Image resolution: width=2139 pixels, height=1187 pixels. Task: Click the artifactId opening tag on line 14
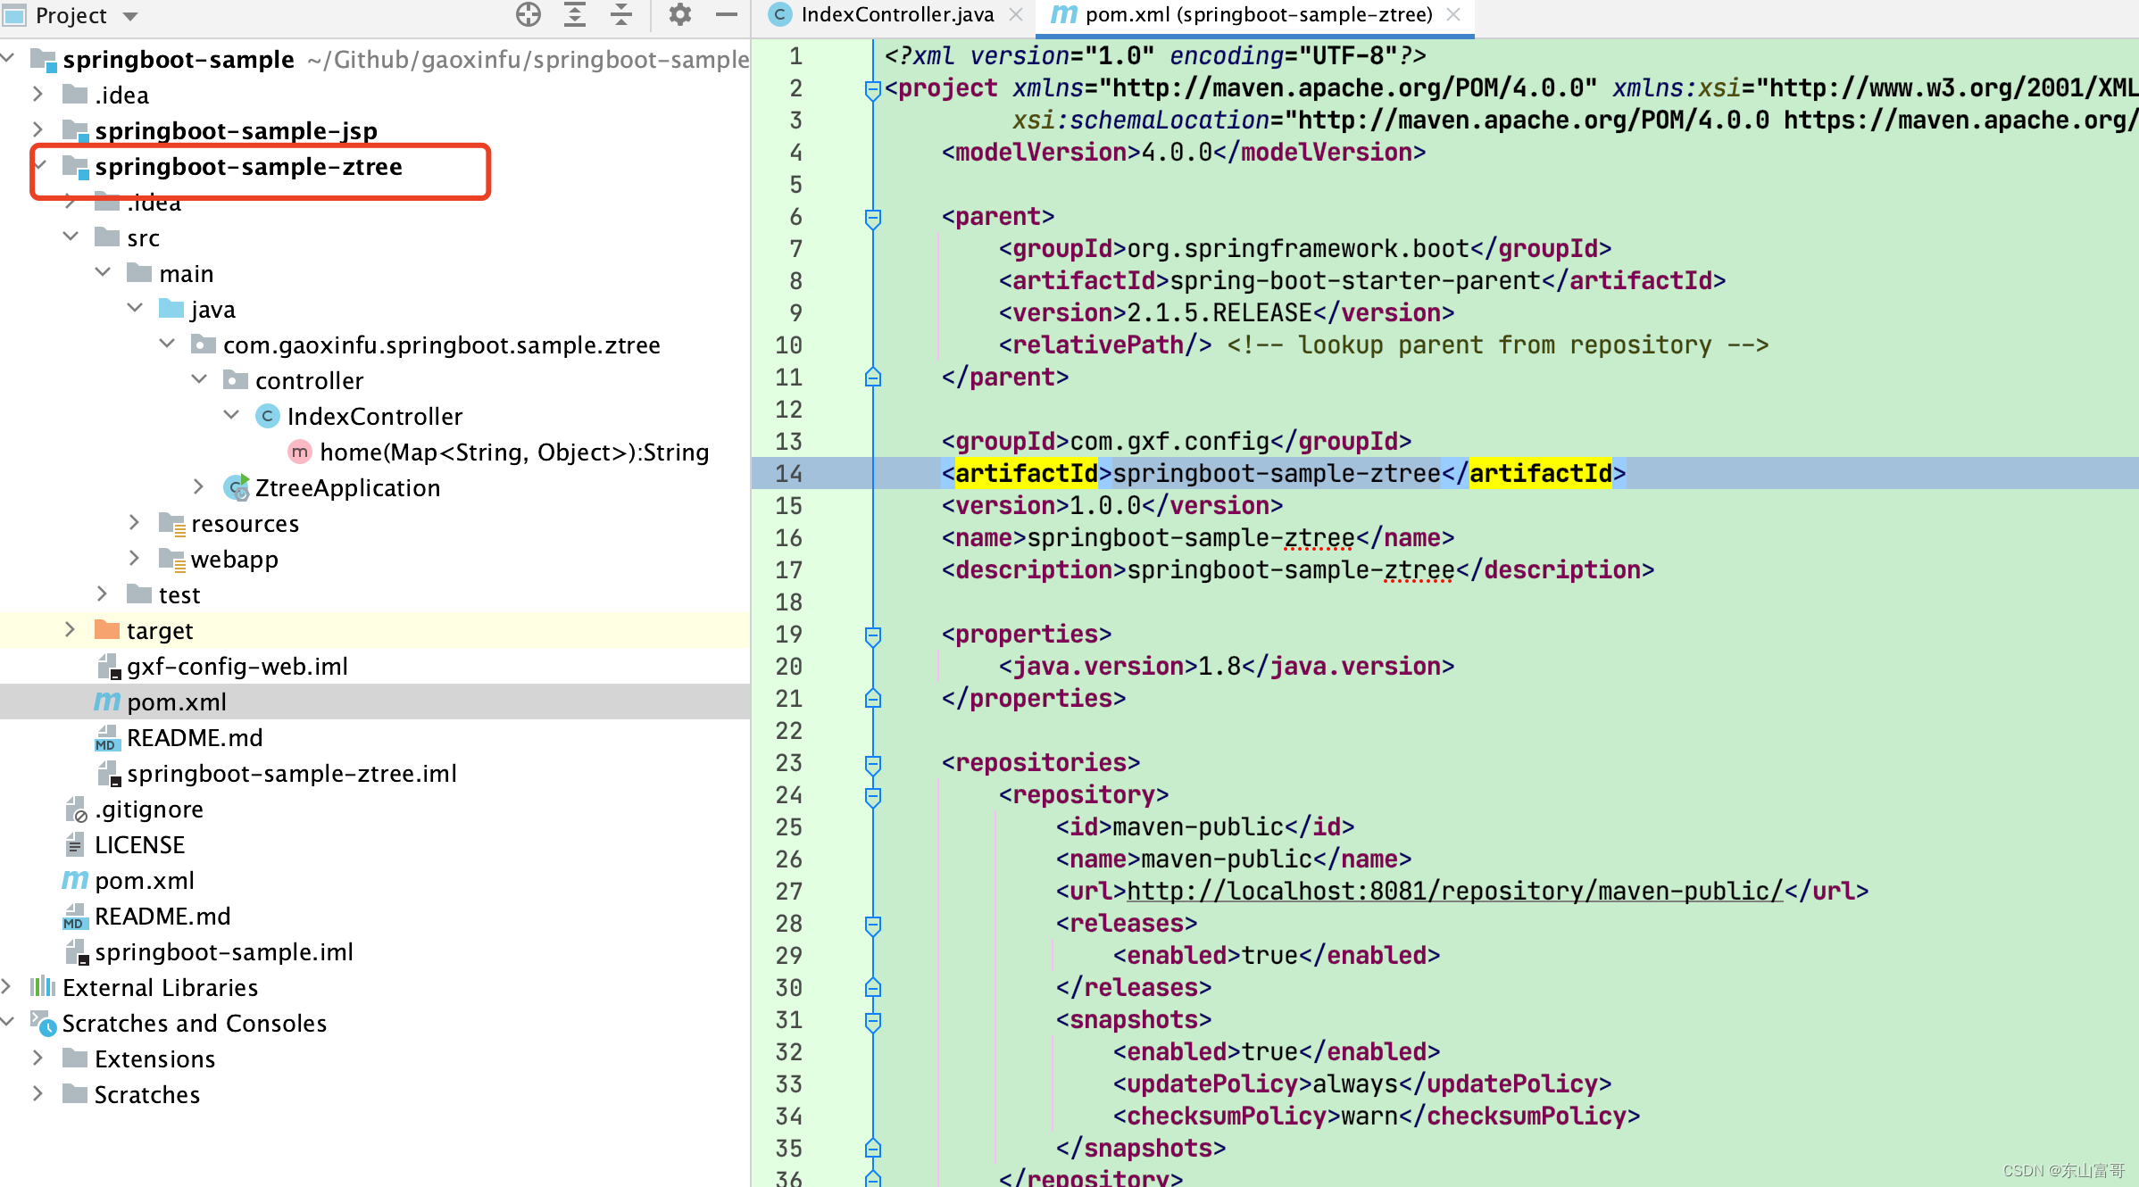(x=1027, y=474)
